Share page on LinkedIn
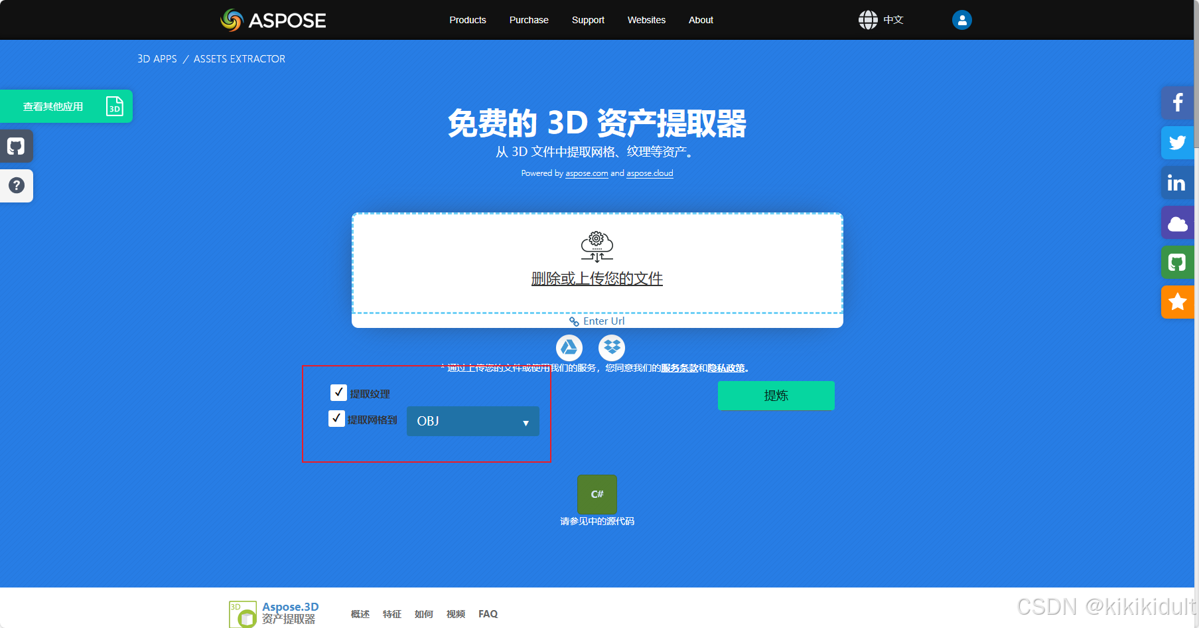1199x628 pixels. tap(1177, 183)
